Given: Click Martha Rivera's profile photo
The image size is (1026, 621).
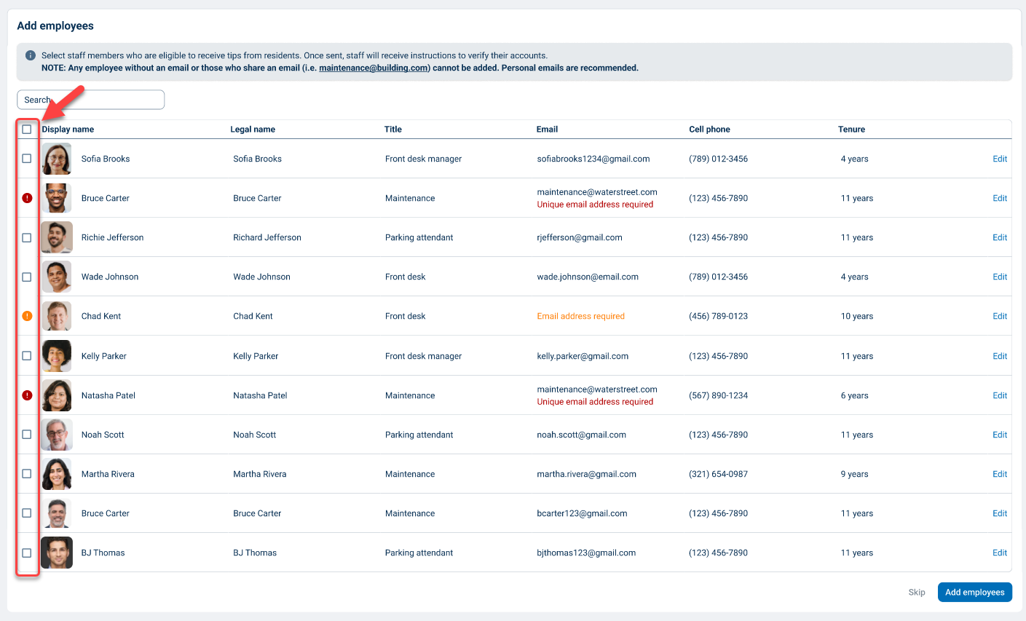Looking at the screenshot, I should pyautogui.click(x=57, y=474).
